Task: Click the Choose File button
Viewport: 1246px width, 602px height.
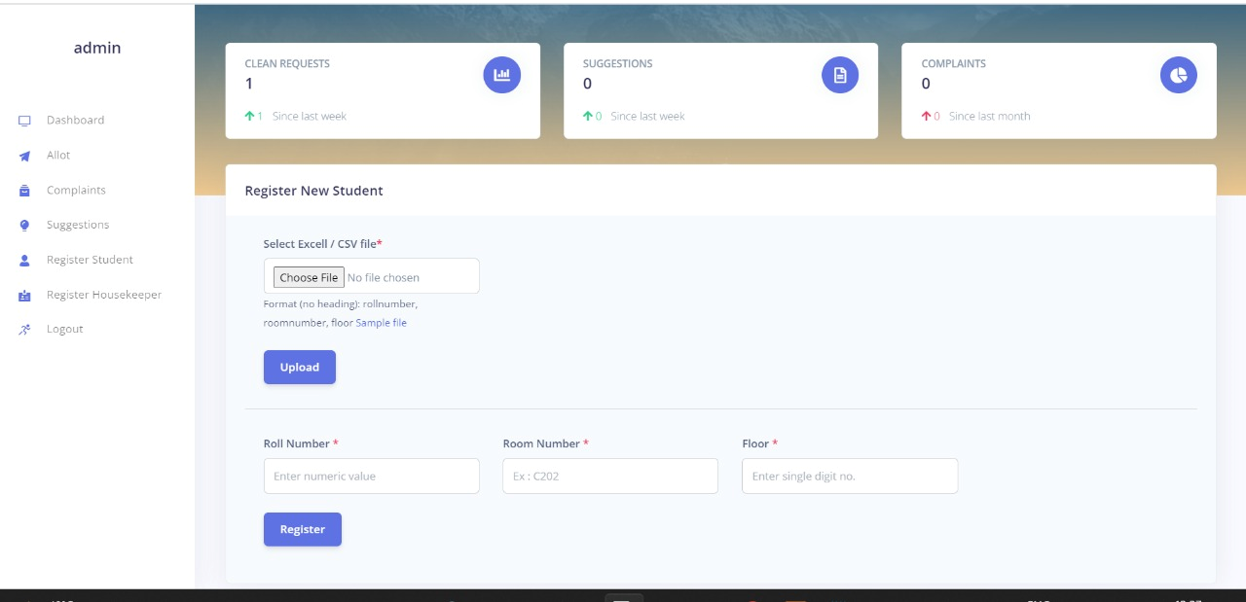Action: pos(309,277)
